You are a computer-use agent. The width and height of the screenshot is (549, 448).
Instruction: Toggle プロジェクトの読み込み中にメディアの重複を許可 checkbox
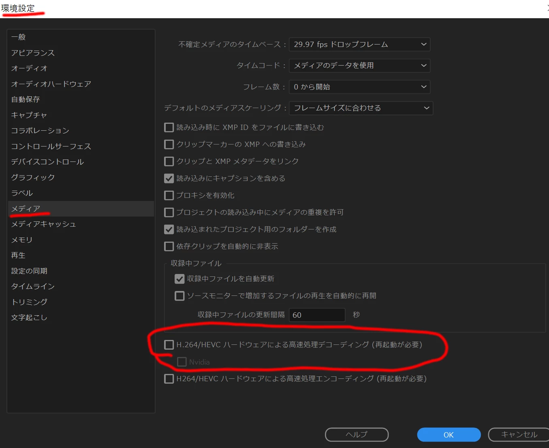169,213
